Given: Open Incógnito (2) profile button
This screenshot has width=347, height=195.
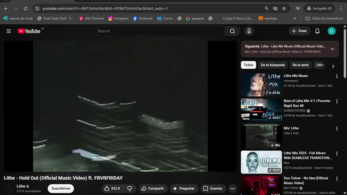Looking at the screenshot, I should [319, 8].
